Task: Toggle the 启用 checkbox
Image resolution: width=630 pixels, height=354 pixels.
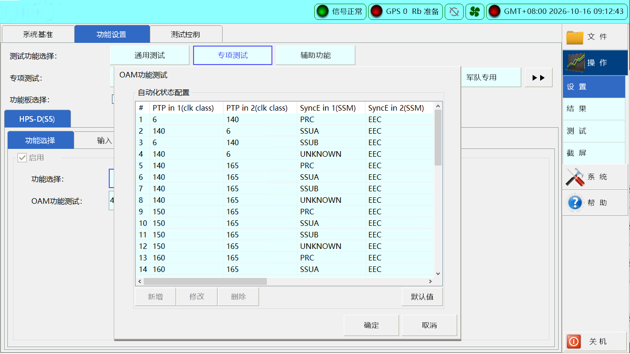Action: (22, 158)
